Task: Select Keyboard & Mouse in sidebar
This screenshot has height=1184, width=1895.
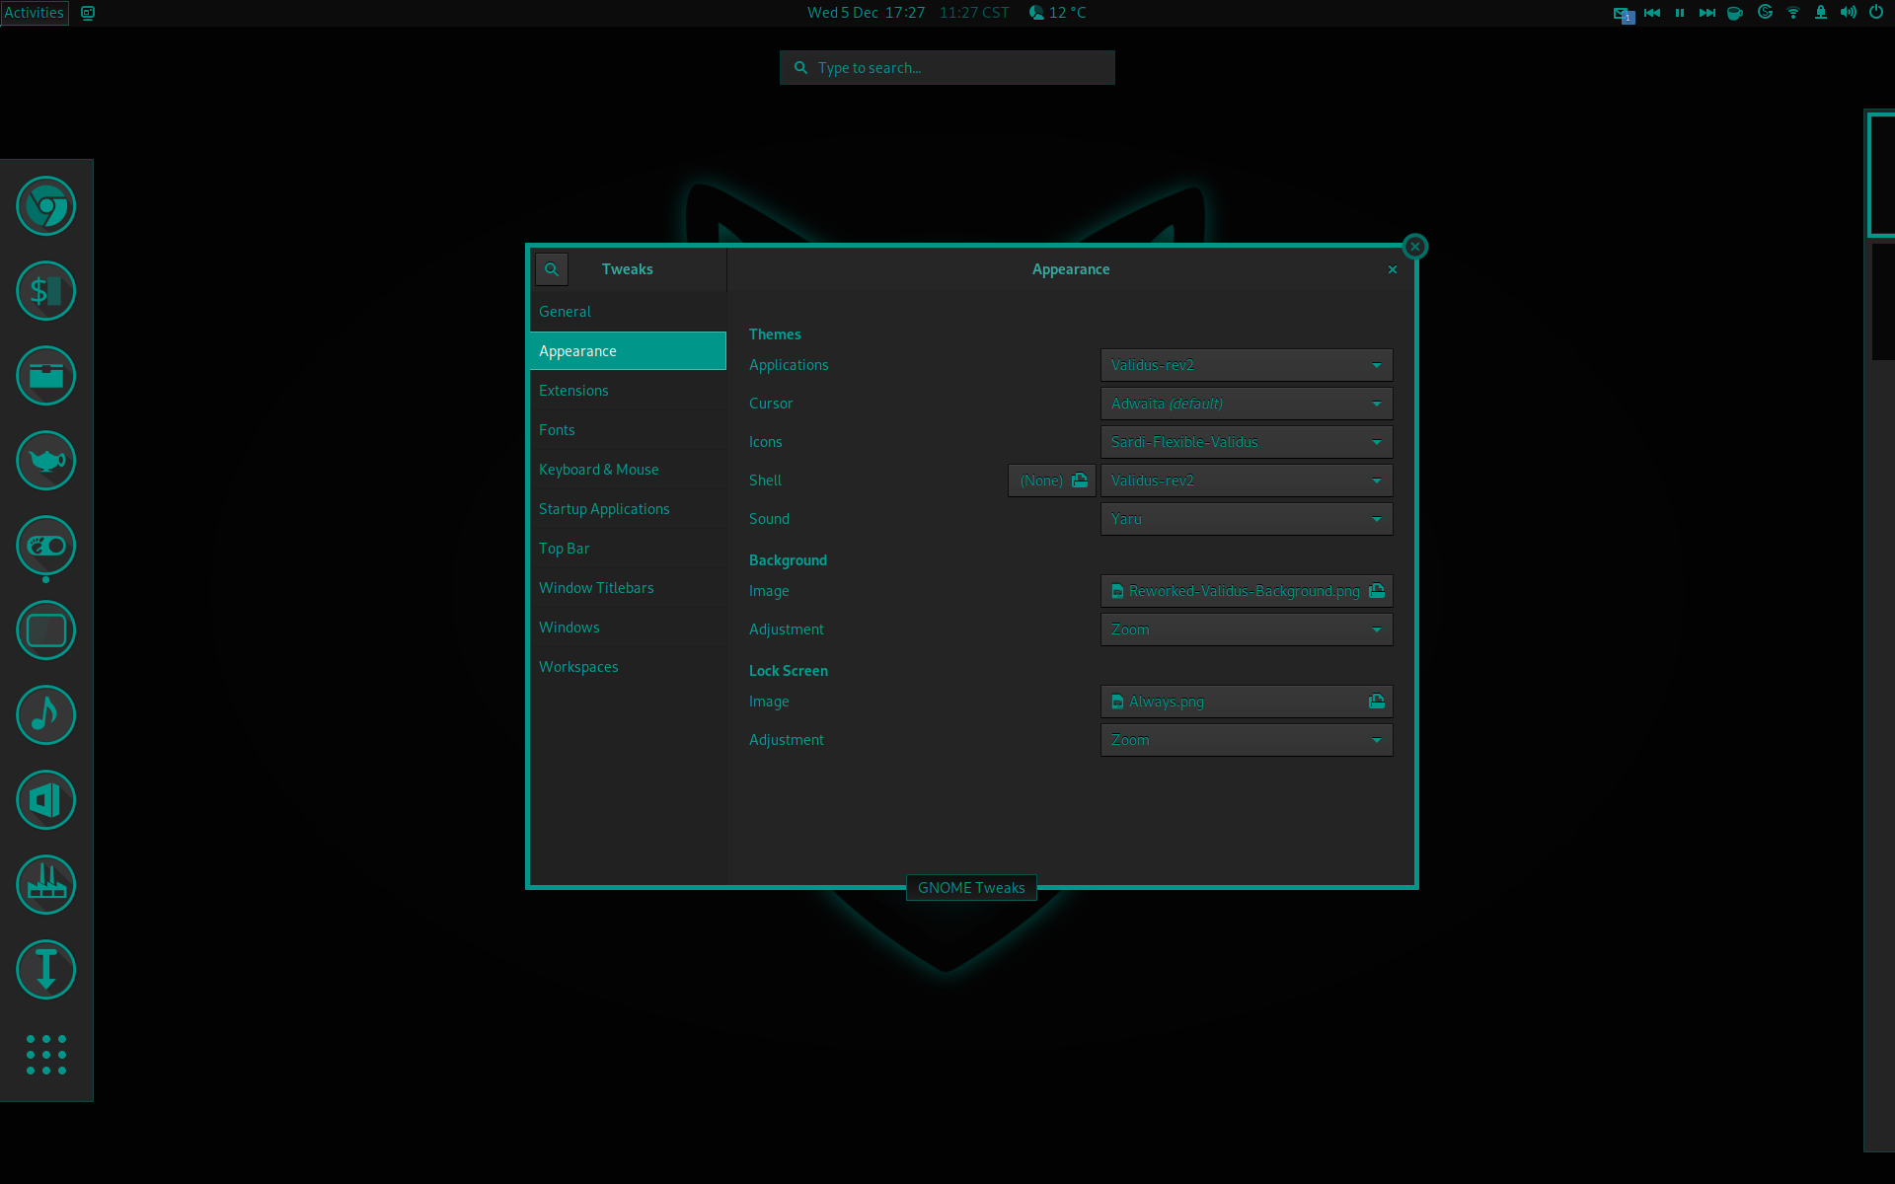Action: point(628,470)
